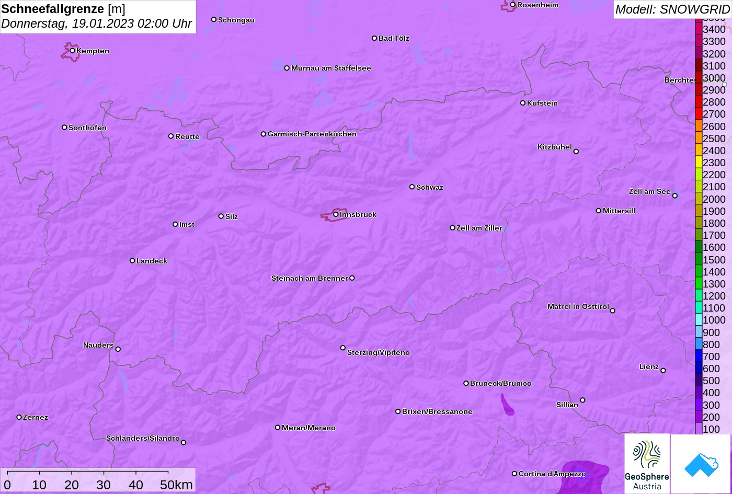Click the date Donnerstag, 19.01.2023 02:00 Uhr

(97, 24)
